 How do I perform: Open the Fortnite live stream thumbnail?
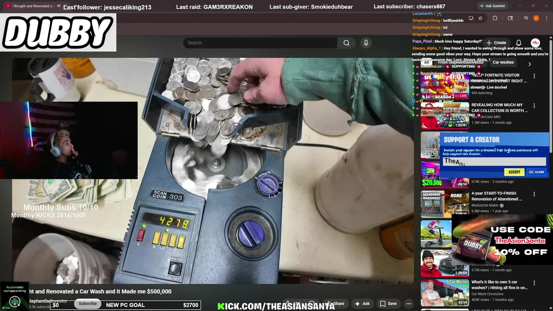(445, 86)
